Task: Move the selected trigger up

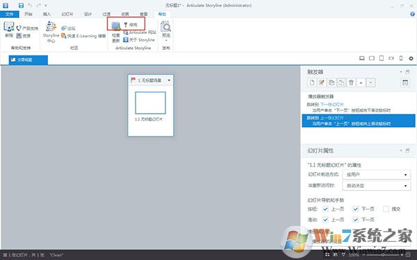Action: [x=361, y=83]
